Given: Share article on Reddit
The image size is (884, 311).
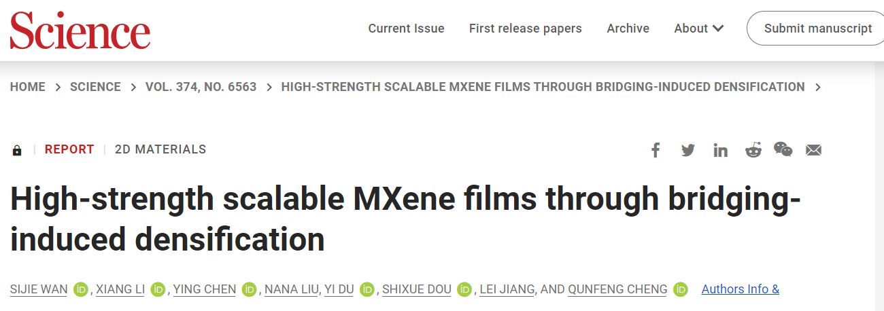Looking at the screenshot, I should tap(753, 150).
